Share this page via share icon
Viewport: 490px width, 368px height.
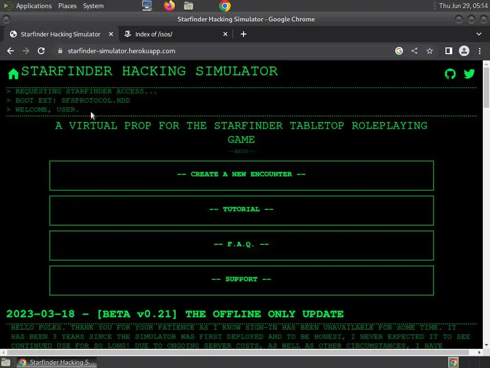[x=414, y=51]
